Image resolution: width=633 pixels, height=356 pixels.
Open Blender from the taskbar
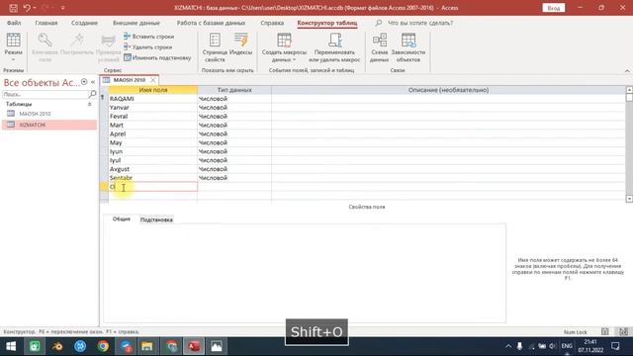click(57, 346)
